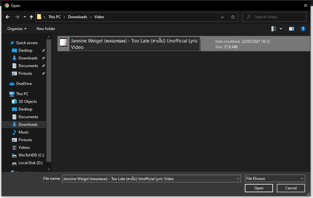Select 'Video' in the address path
Image resolution: width=313 pixels, height=198 pixels.
(x=99, y=17)
